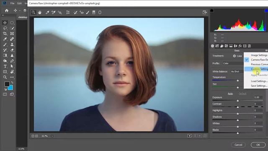Pick the White Balance eyedropper tool

(x=47, y=12)
